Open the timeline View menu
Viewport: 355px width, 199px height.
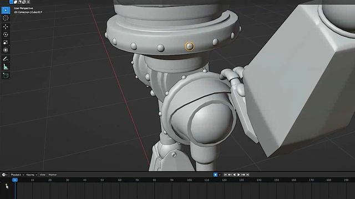[x=43, y=175]
